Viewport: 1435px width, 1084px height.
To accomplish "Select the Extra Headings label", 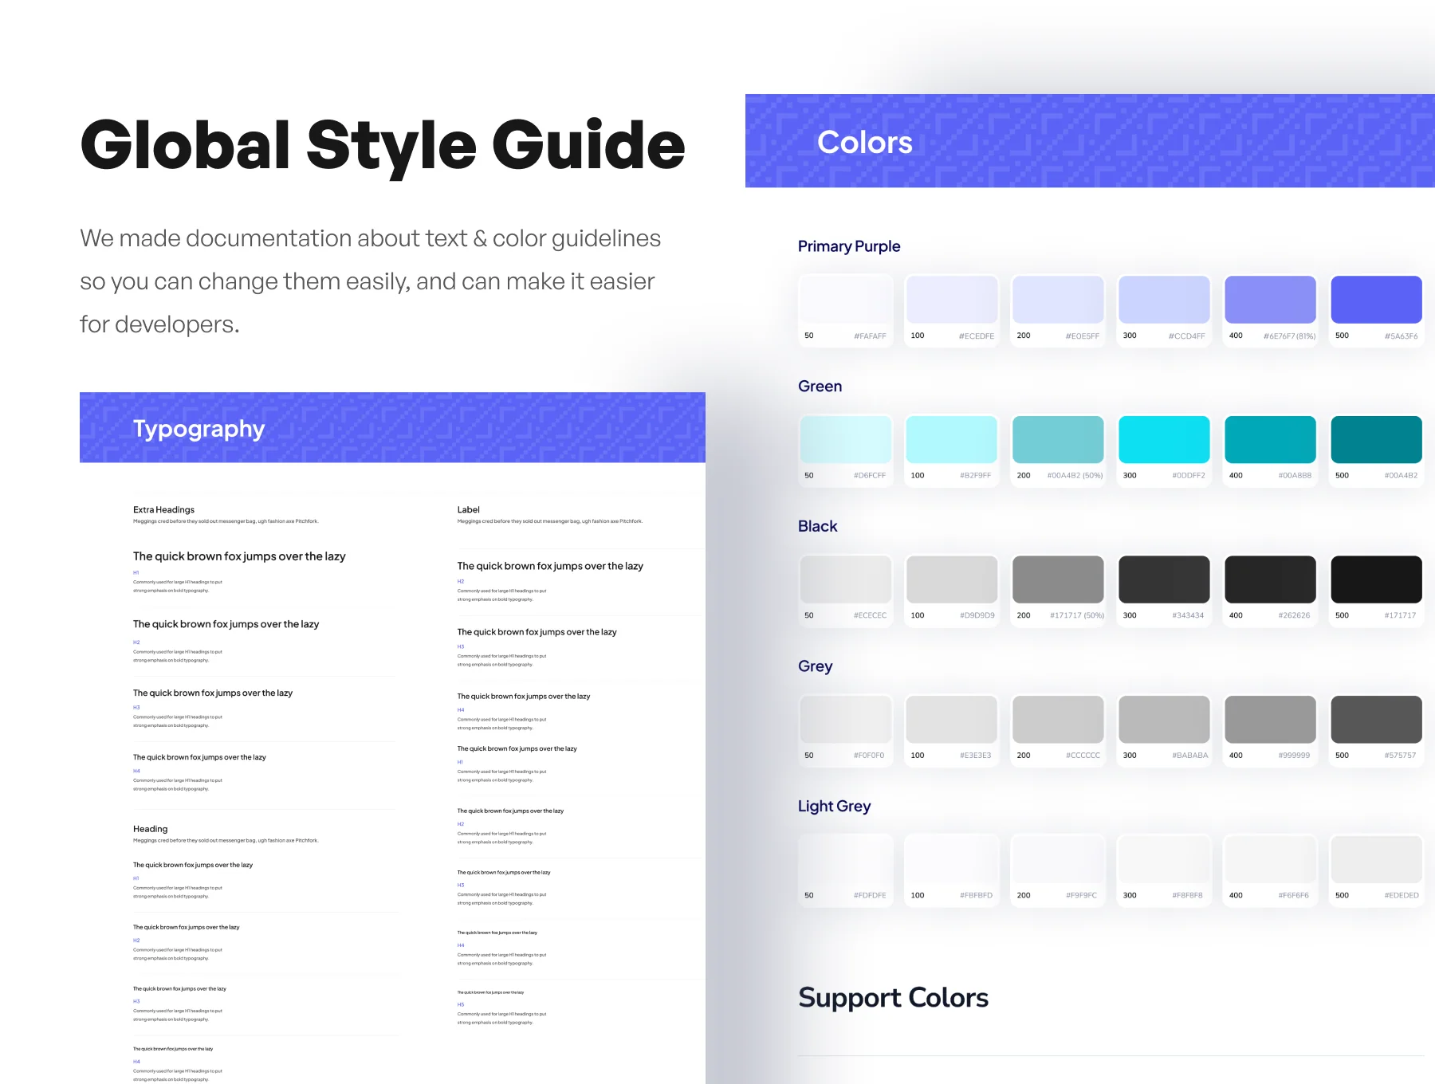I will (163, 509).
